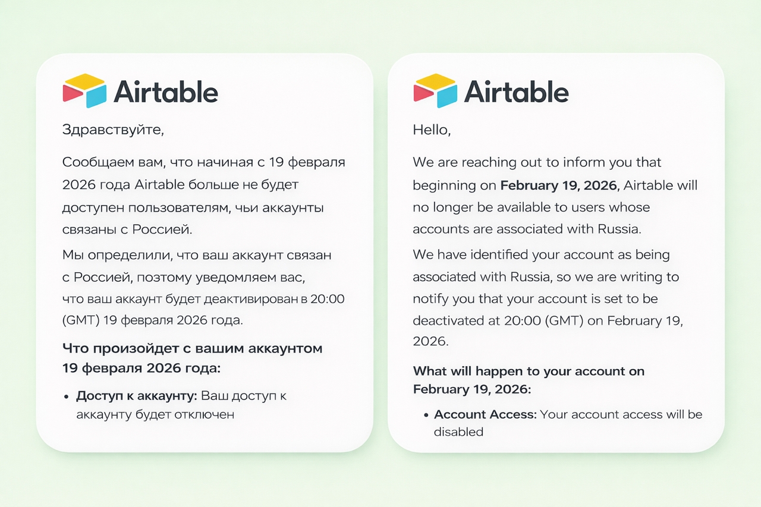Click the bold 'Account Access:' label

pyautogui.click(x=485, y=414)
